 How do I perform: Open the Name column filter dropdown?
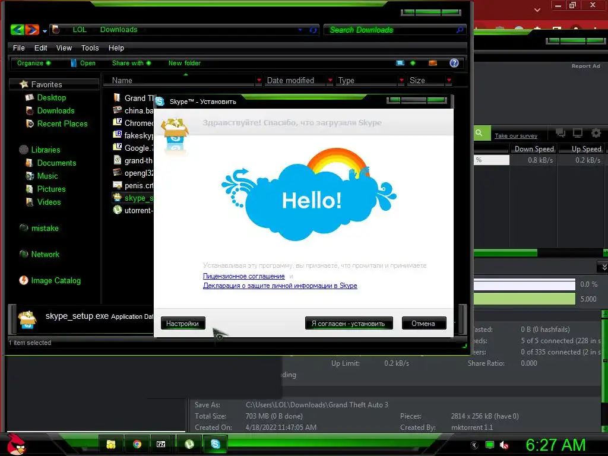coord(259,80)
